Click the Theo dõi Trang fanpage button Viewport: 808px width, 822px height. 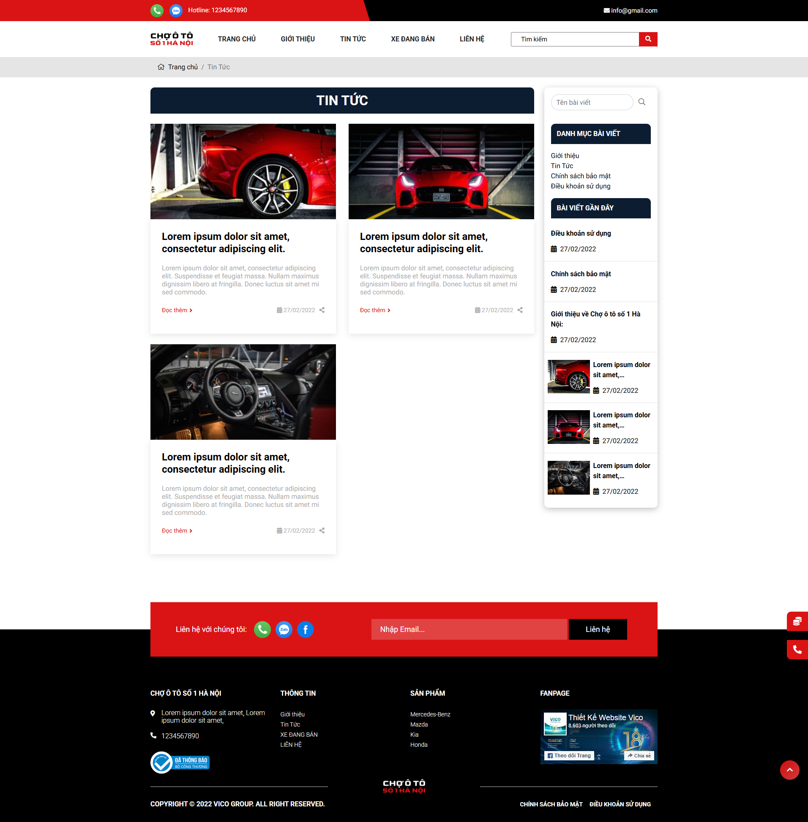point(569,755)
